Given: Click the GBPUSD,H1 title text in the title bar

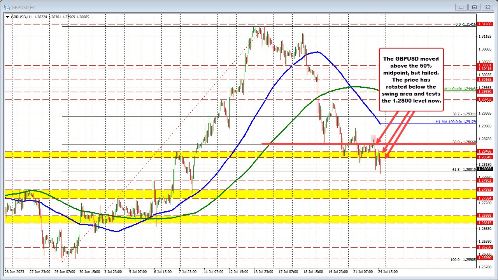Looking at the screenshot, I should tap(23, 7).
